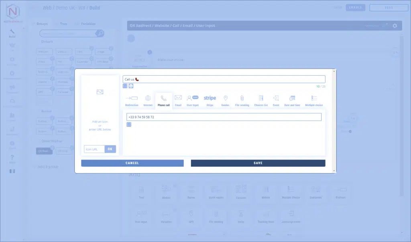This screenshot has height=242, width=411.
Task: Click the image placeholder to add an icon
Action: [x=100, y=92]
